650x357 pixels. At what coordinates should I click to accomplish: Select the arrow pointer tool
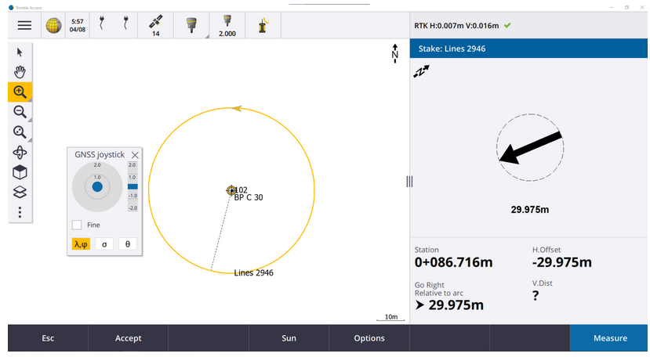click(20, 52)
